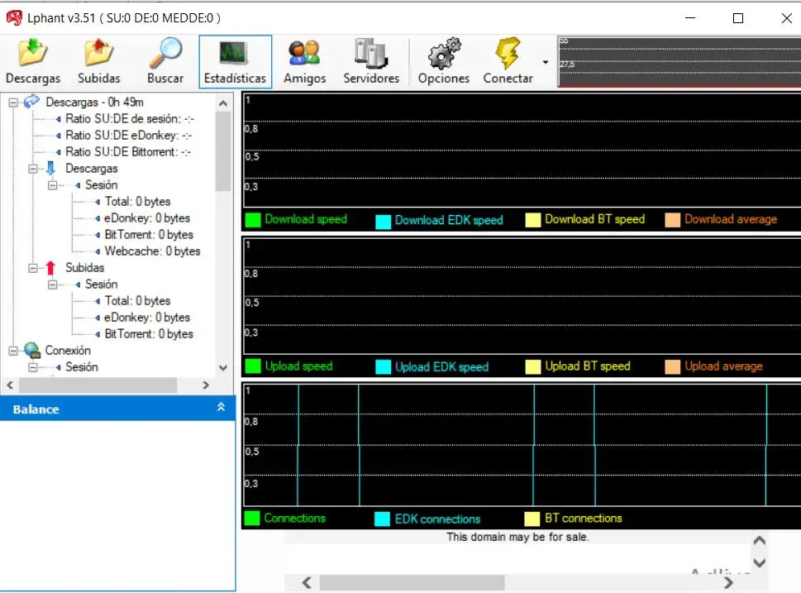Select the Estadísticas monitor icon
The width and height of the screenshot is (801, 593).
(235, 55)
